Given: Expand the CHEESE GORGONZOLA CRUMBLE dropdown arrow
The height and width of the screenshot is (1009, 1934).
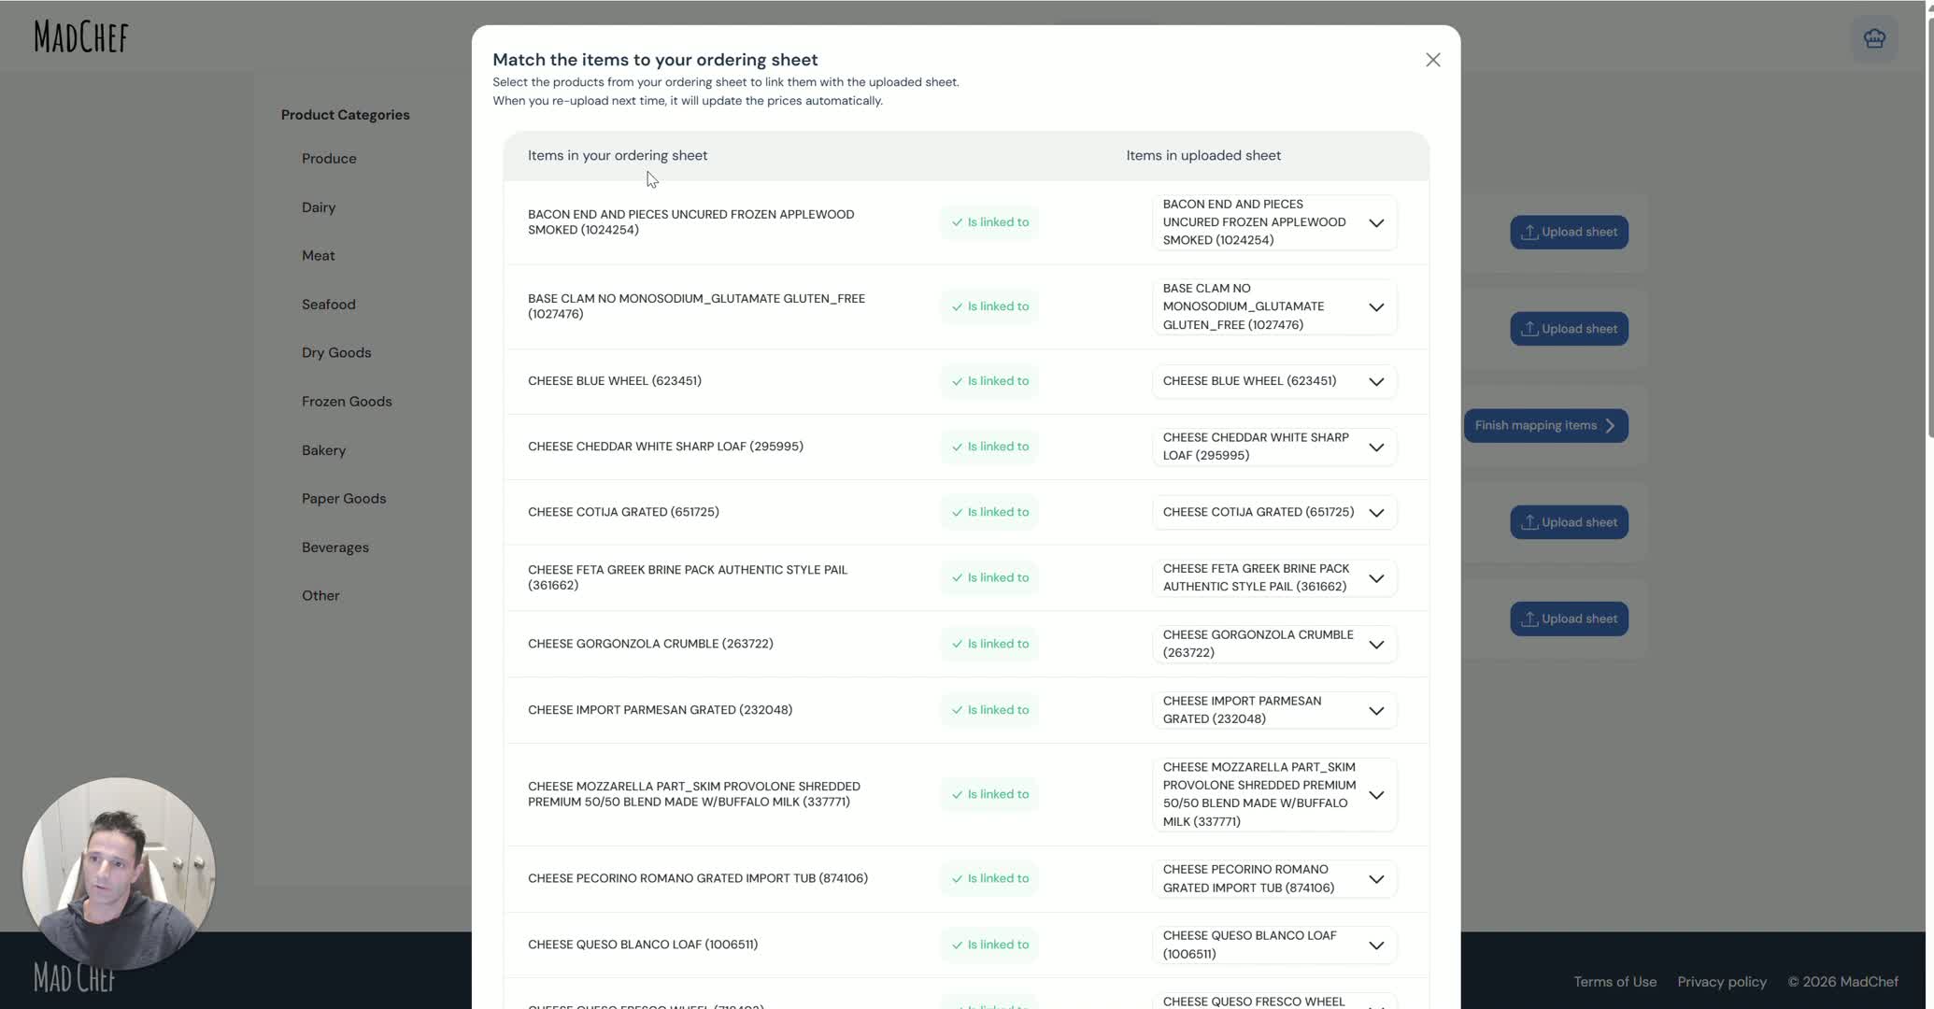Looking at the screenshot, I should [x=1375, y=645].
